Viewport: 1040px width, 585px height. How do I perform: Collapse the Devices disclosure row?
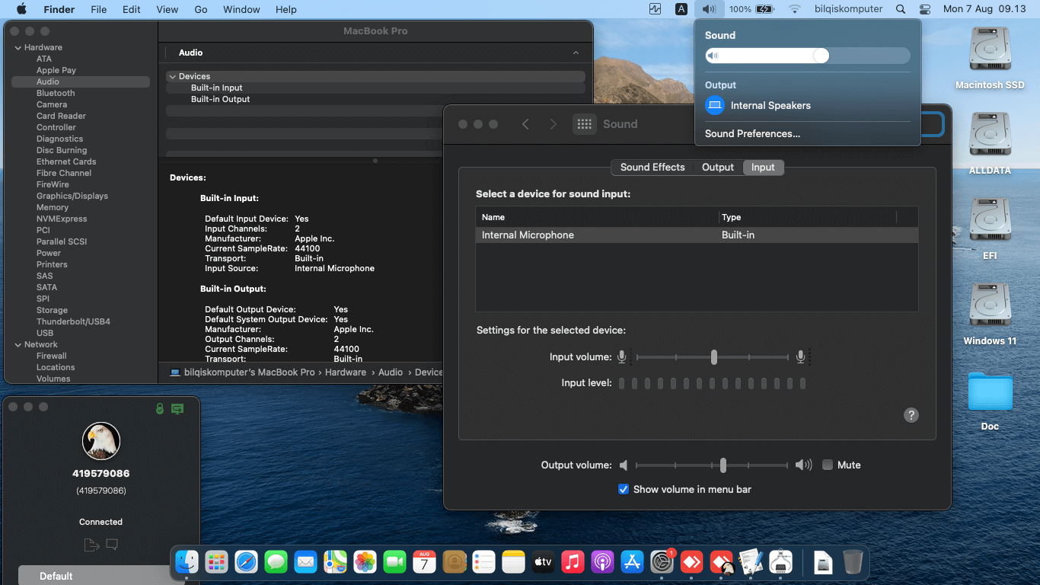(x=173, y=76)
